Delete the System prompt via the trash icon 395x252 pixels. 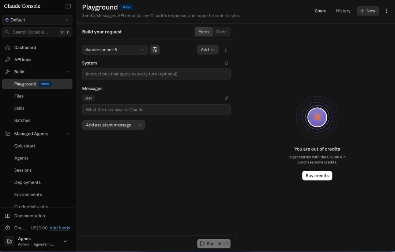(x=226, y=63)
